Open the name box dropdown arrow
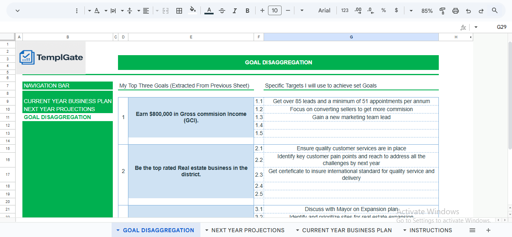The height and width of the screenshot is (237, 512). point(476,27)
